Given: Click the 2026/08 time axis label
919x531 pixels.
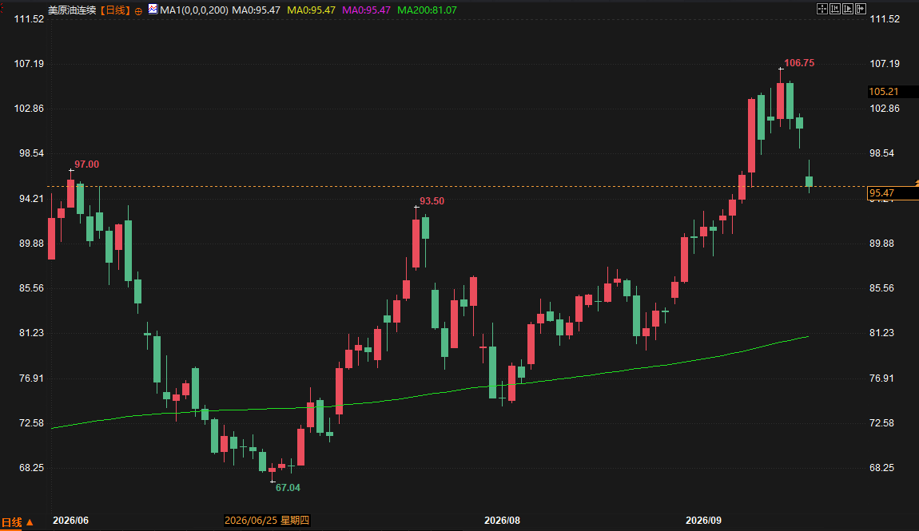Looking at the screenshot, I should coord(502,521).
